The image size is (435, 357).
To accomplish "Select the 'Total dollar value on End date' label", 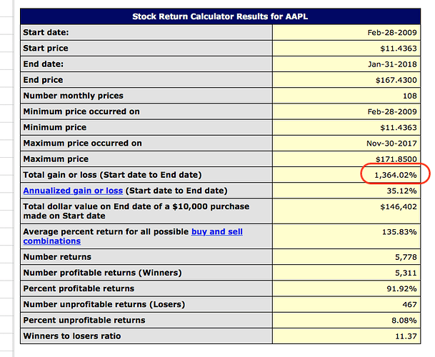I will [136, 211].
